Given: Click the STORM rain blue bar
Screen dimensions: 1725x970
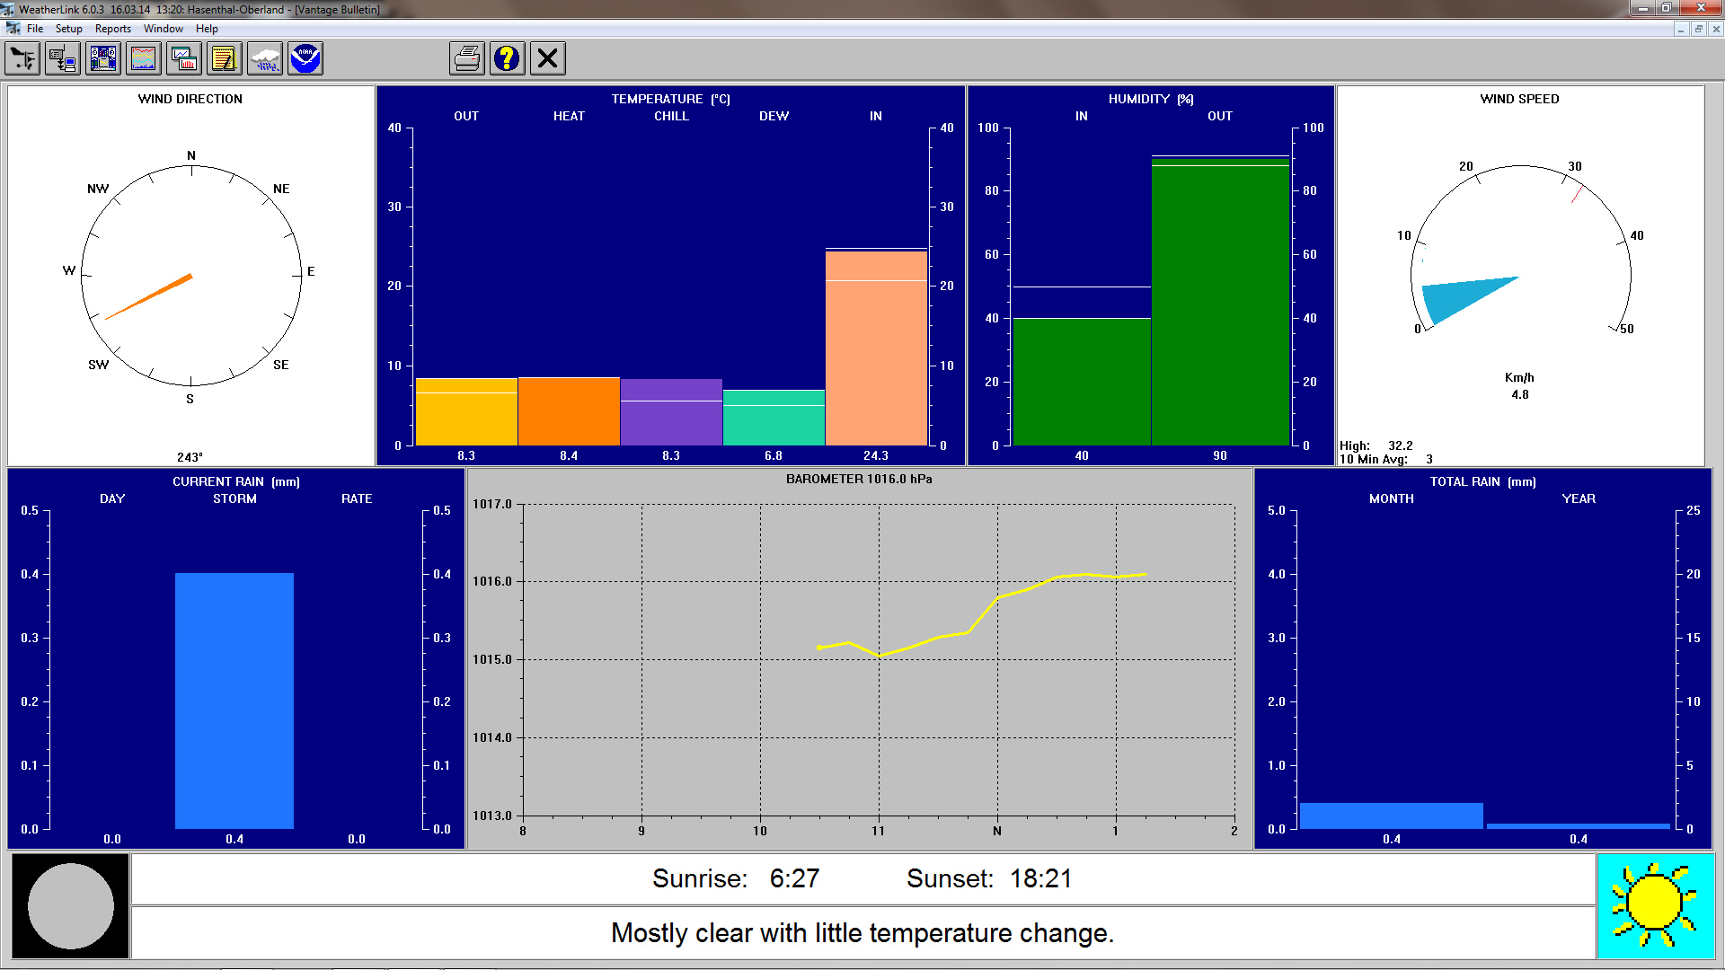Looking at the screenshot, I should [234, 701].
